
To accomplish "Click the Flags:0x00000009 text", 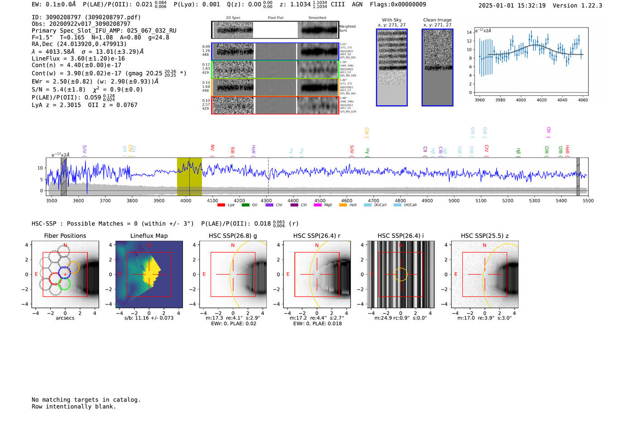I will [x=398, y=5].
